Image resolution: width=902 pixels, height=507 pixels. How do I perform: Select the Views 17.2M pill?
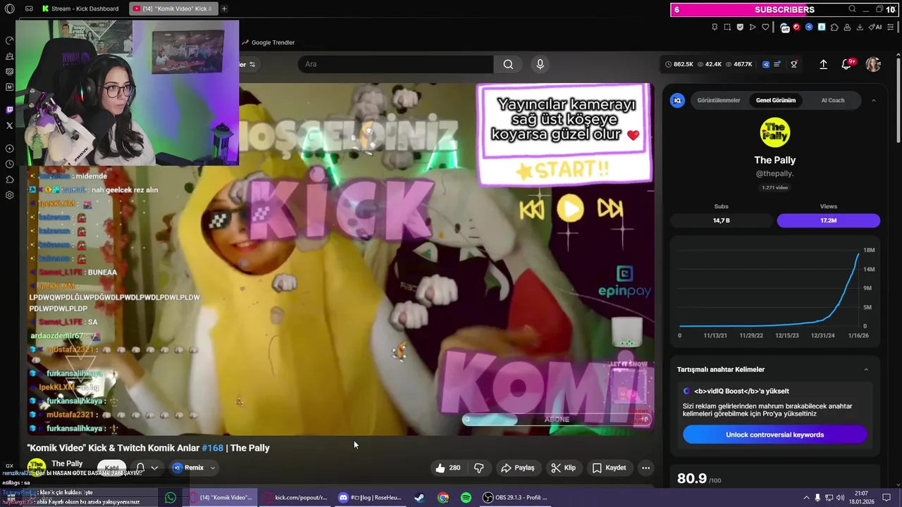(828, 220)
